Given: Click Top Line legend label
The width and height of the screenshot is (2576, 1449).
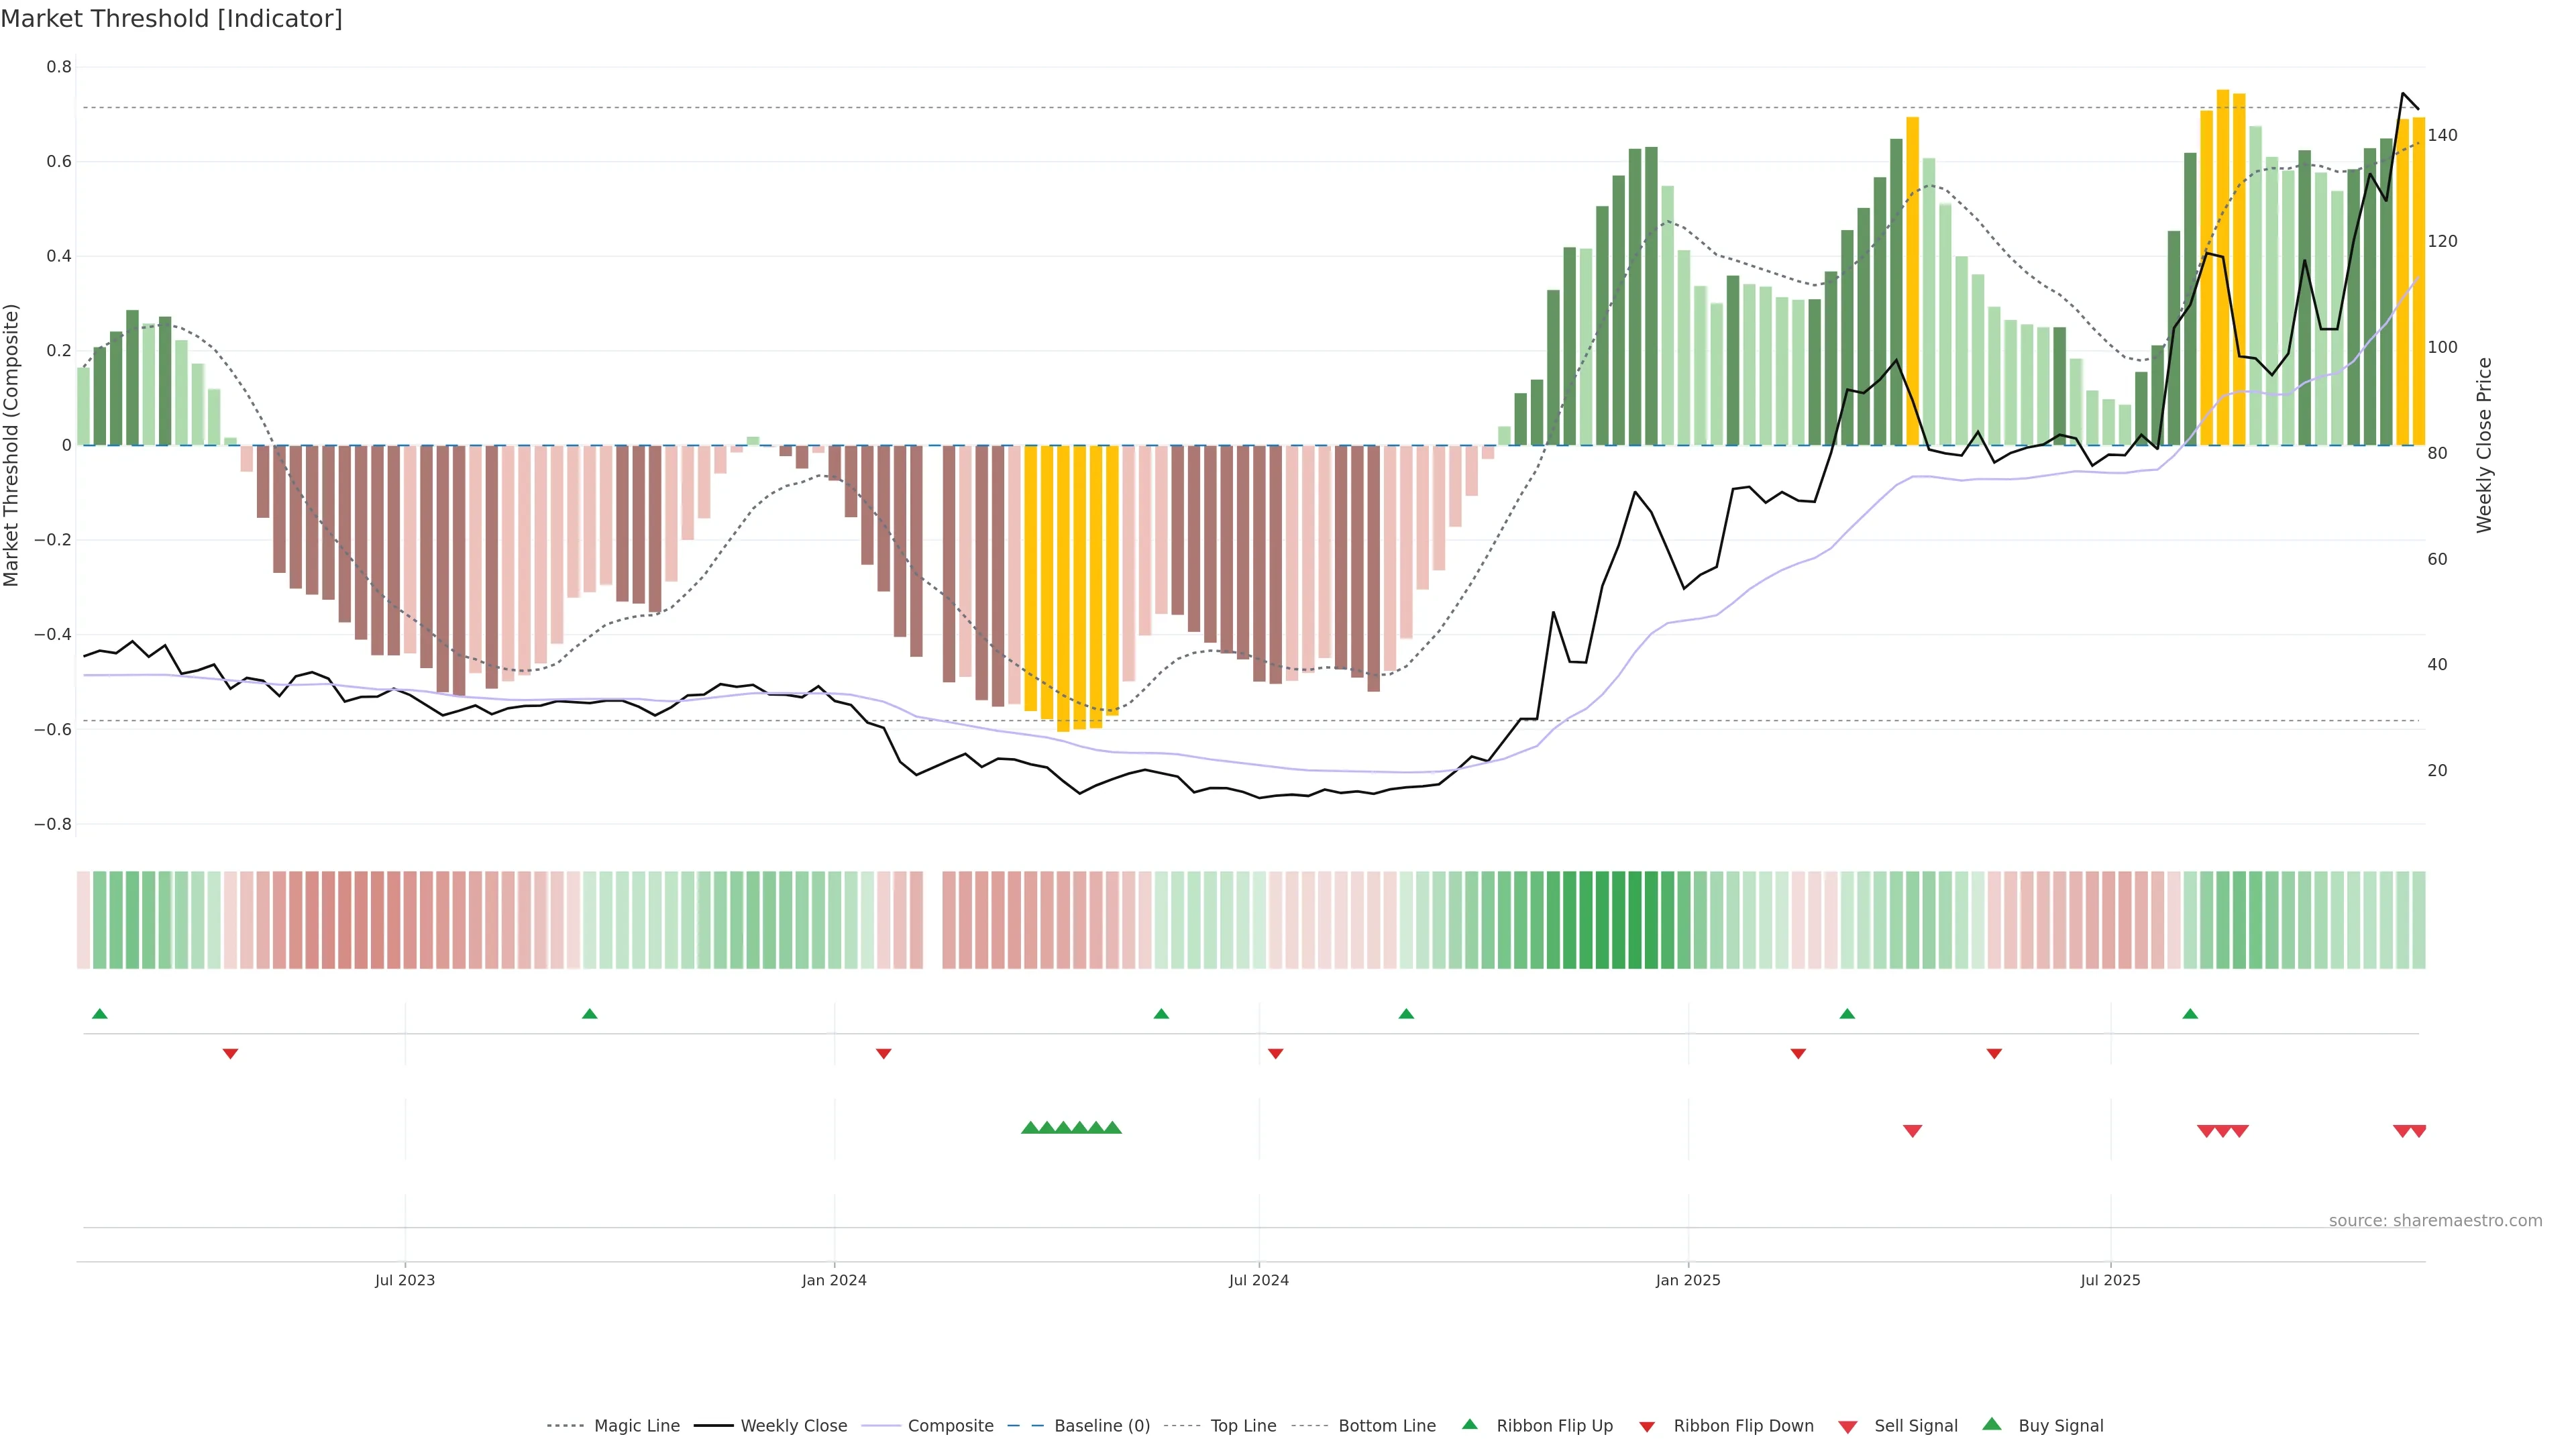Looking at the screenshot, I should coord(1243,1426).
